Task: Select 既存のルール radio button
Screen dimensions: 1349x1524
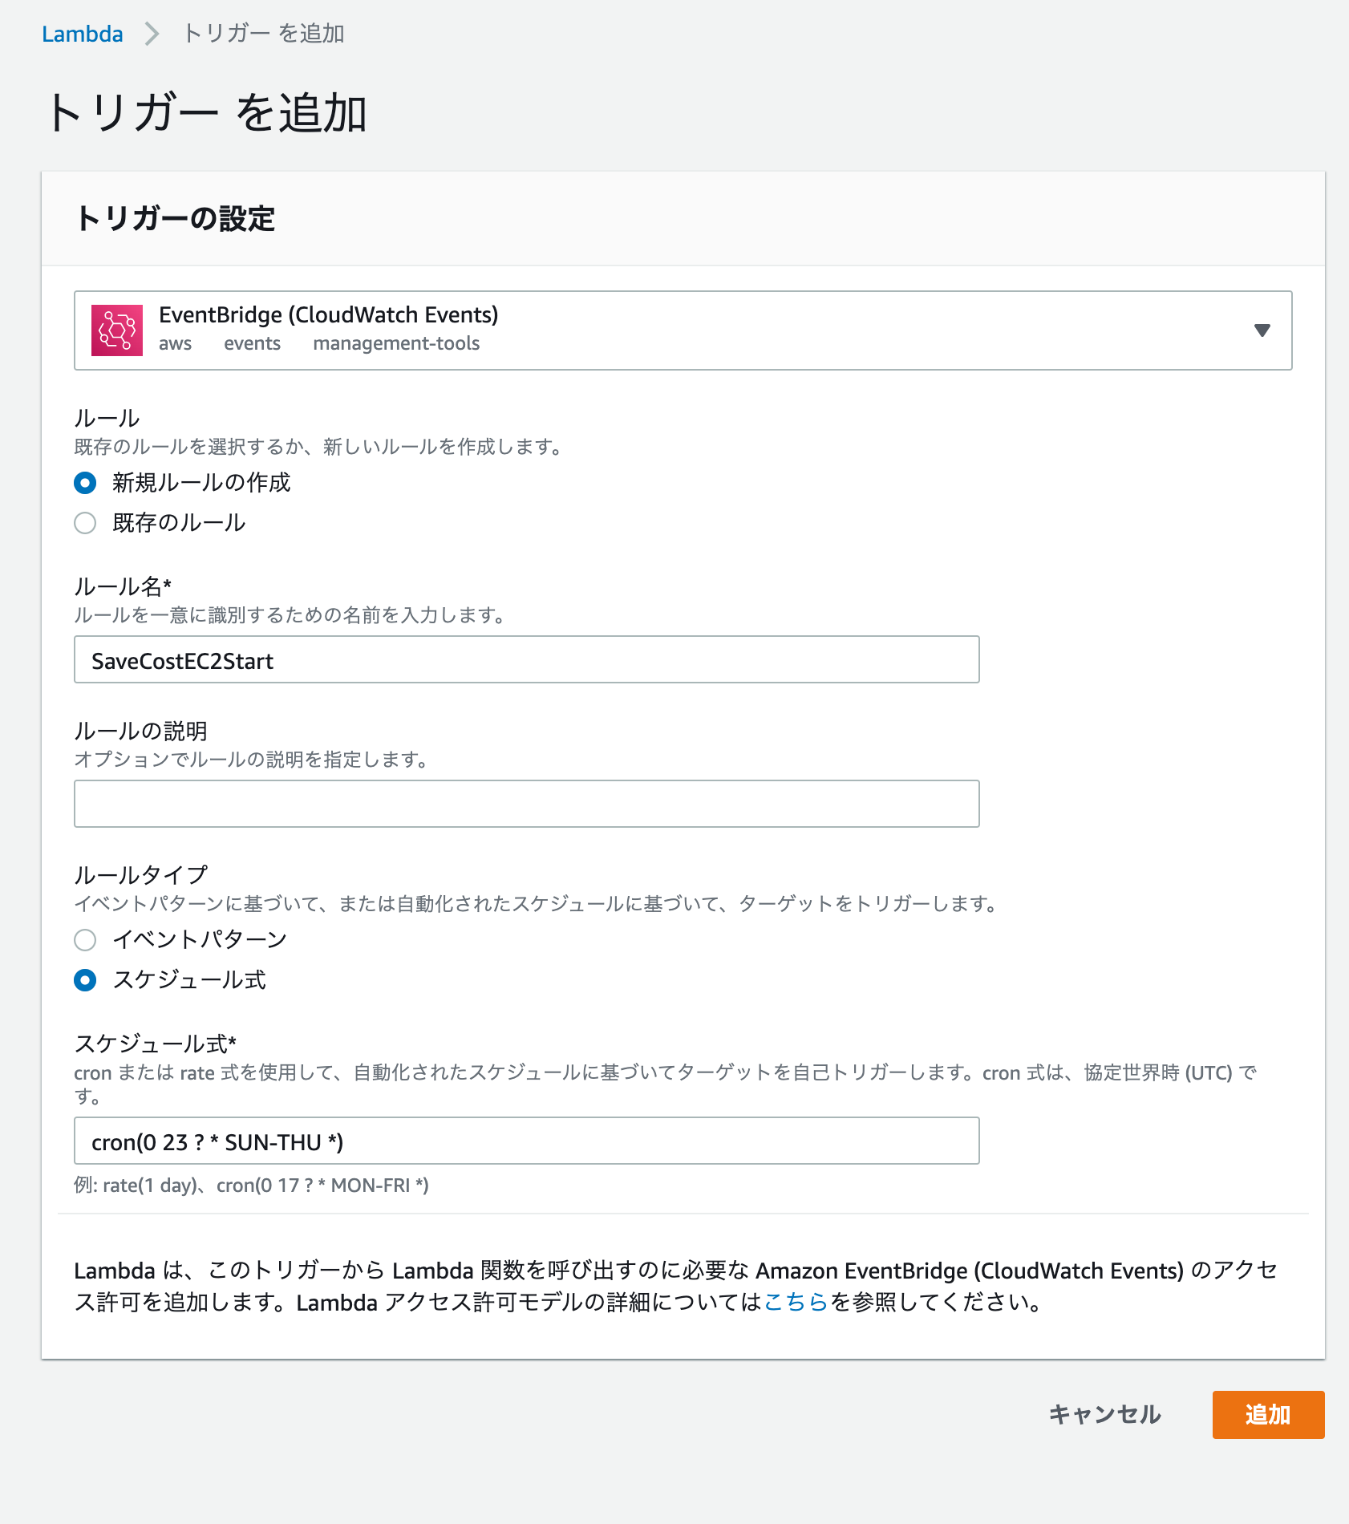Action: click(x=85, y=523)
